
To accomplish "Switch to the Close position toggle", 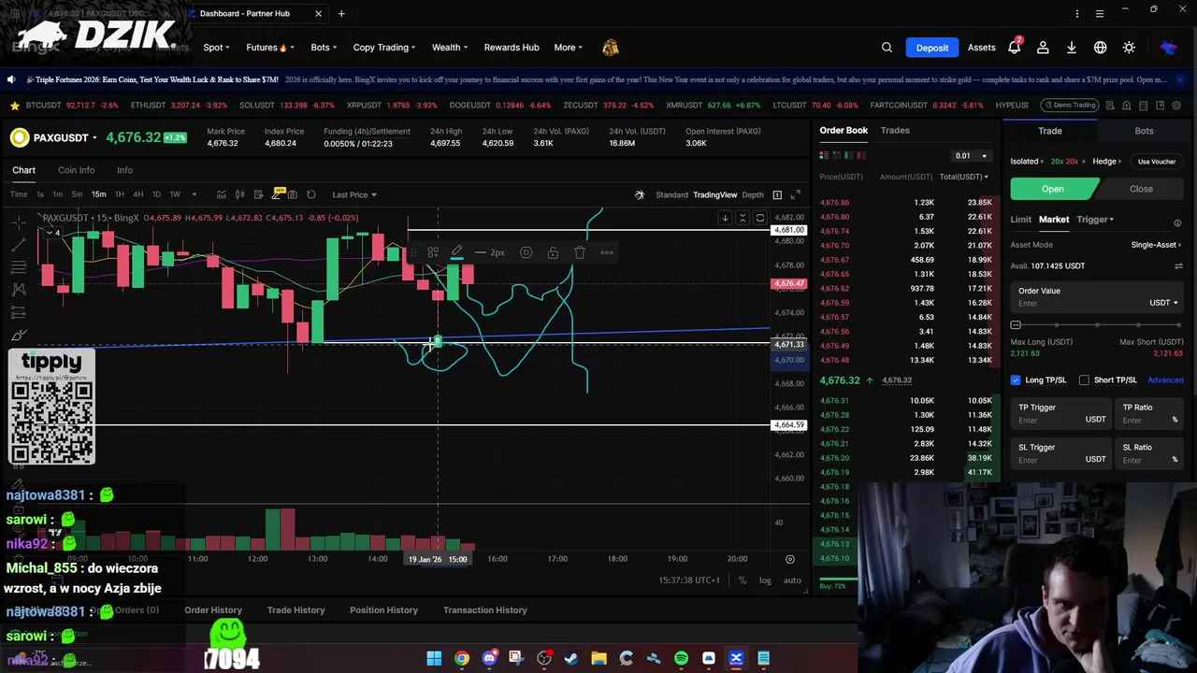I will 1141,189.
